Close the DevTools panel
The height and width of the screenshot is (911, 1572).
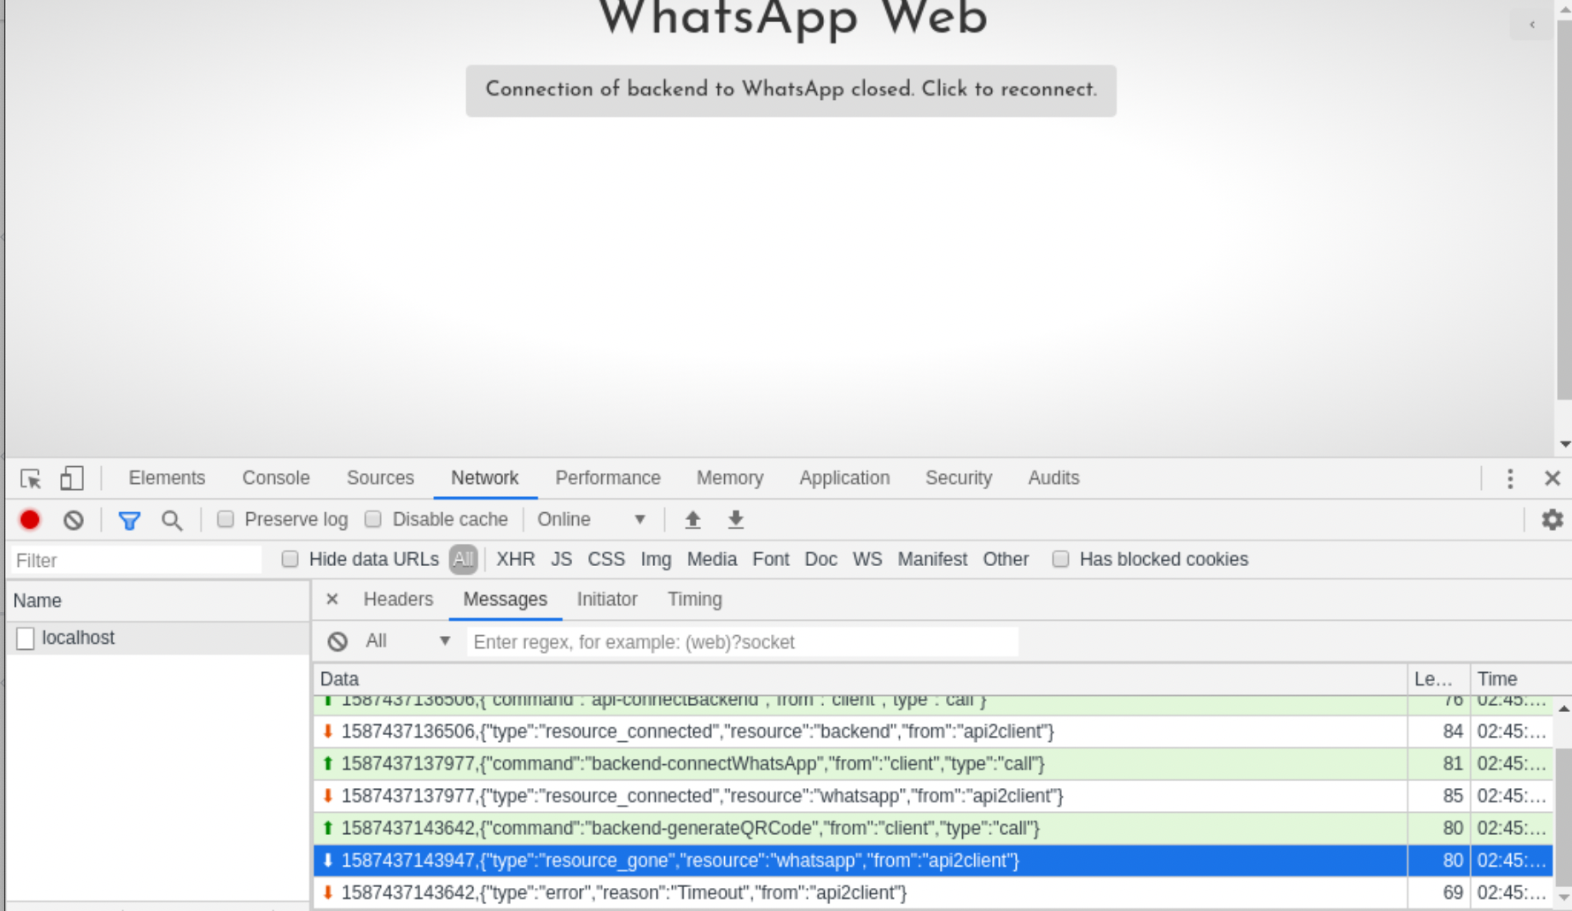click(x=1553, y=478)
